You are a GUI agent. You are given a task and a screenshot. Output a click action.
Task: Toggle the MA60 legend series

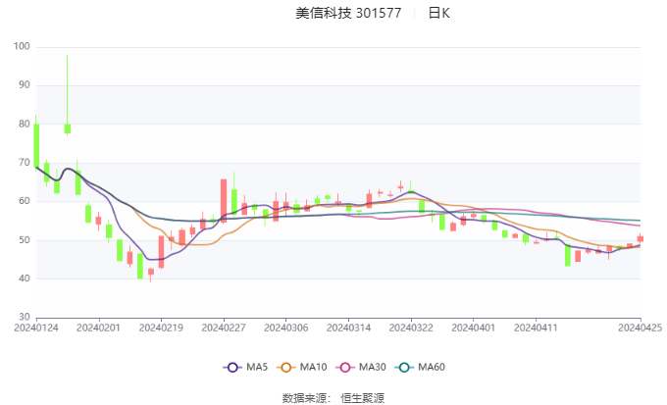420,367
